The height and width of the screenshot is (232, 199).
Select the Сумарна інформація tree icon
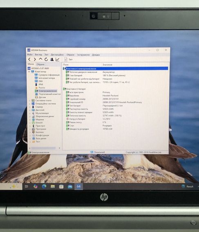(x=36, y=75)
